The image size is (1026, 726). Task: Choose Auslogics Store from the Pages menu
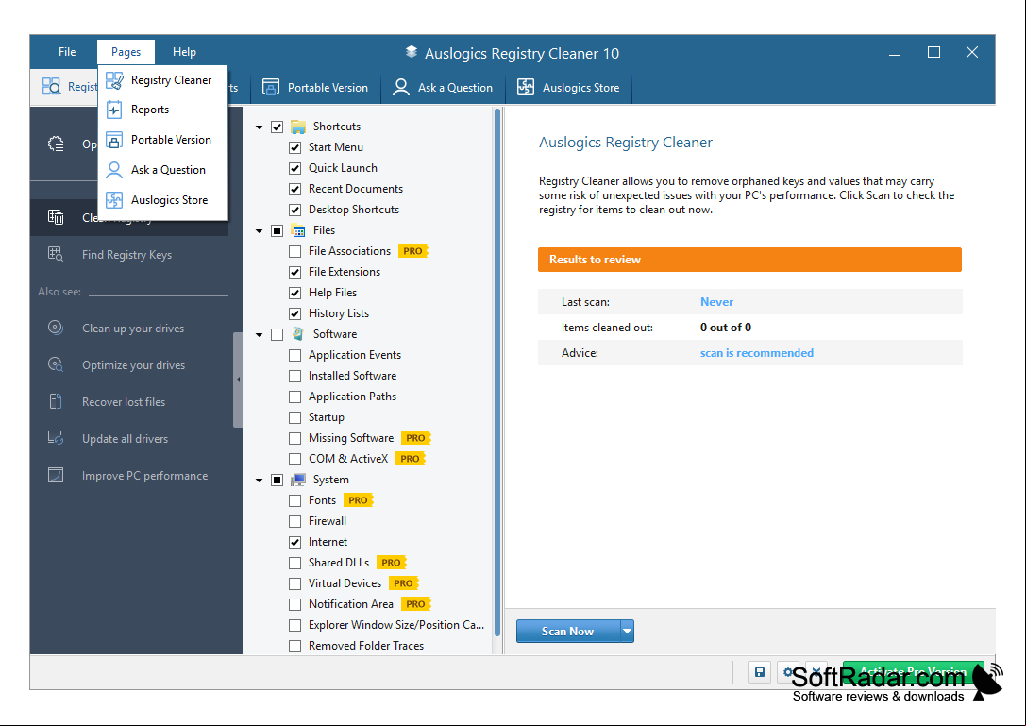[x=163, y=200]
